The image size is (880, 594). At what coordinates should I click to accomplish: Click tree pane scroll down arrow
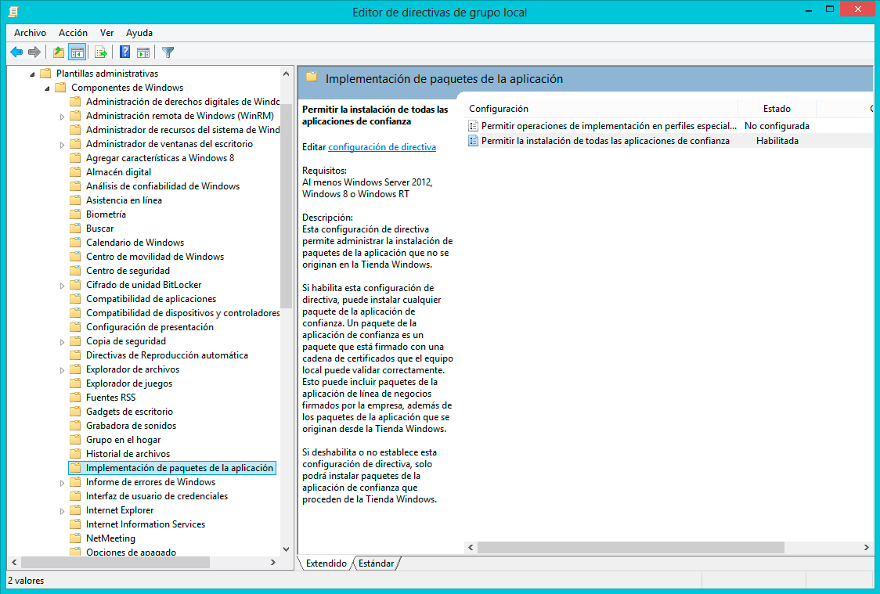[287, 549]
